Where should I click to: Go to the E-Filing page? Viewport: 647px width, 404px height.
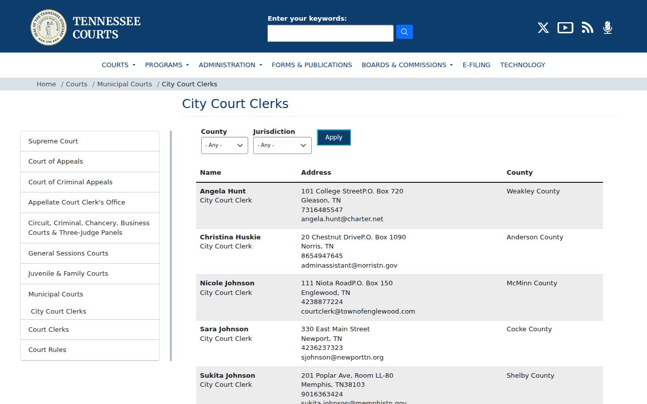pyautogui.click(x=476, y=65)
